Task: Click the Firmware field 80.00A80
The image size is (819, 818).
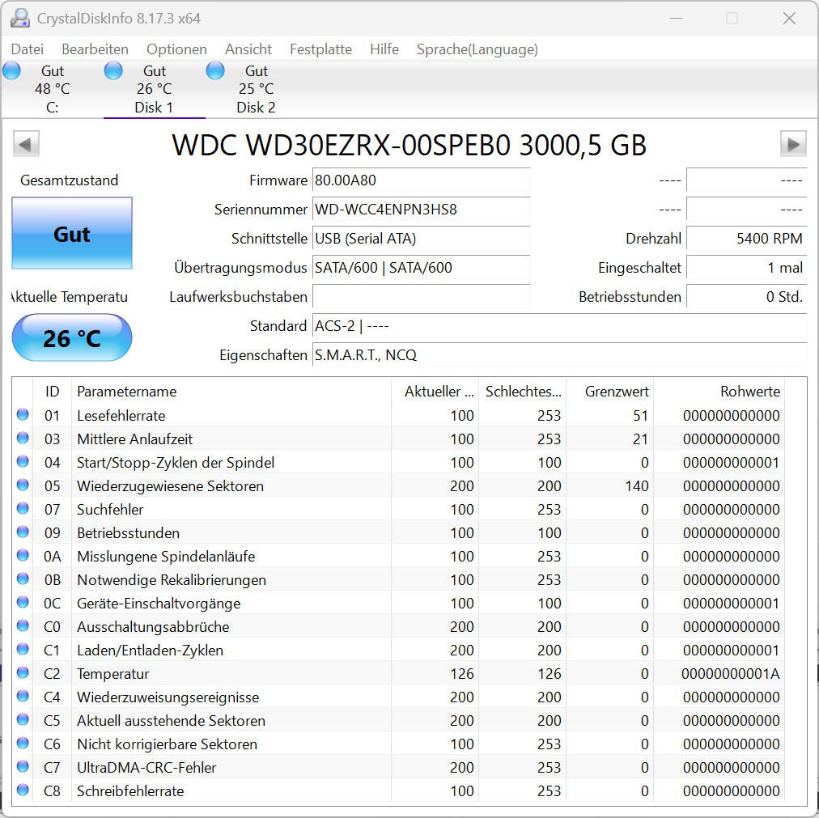Action: 421,180
